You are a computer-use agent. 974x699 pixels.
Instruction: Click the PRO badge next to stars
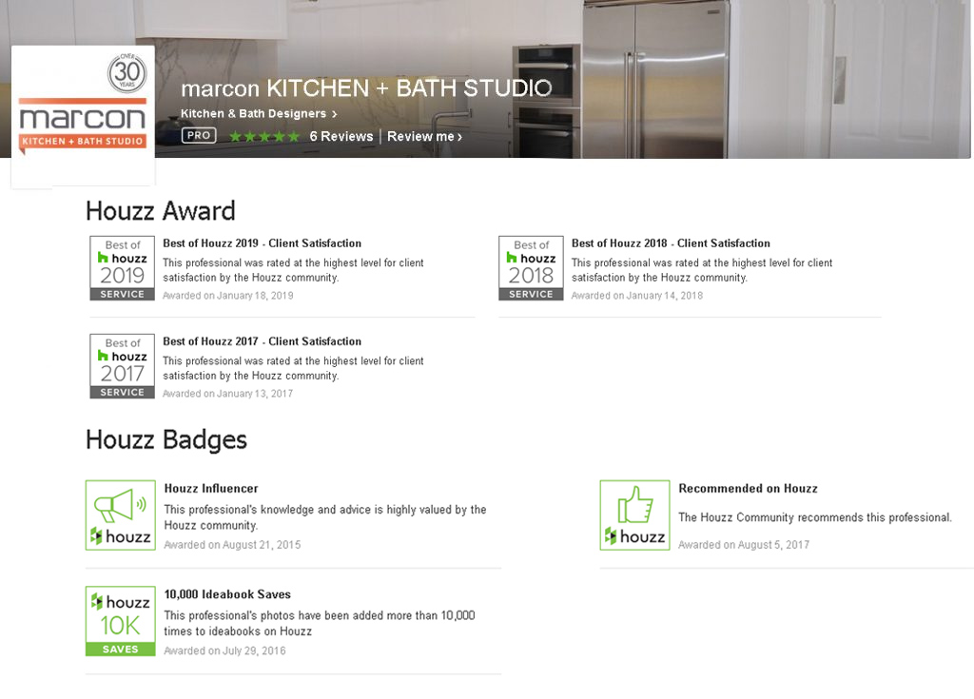tap(199, 136)
